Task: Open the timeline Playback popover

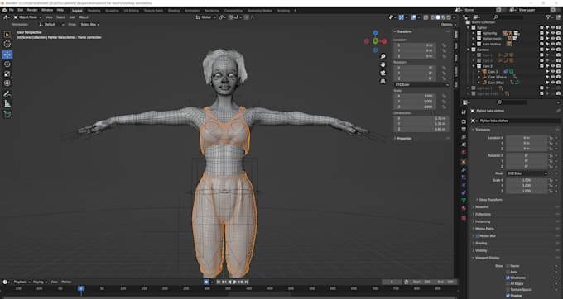Action: pos(22,282)
